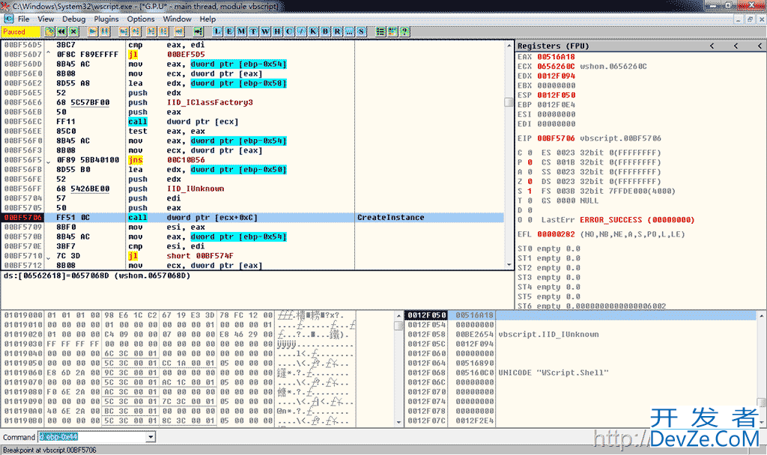Go to address in disassembler
This screenshot has height=455, width=767.
click(x=198, y=31)
